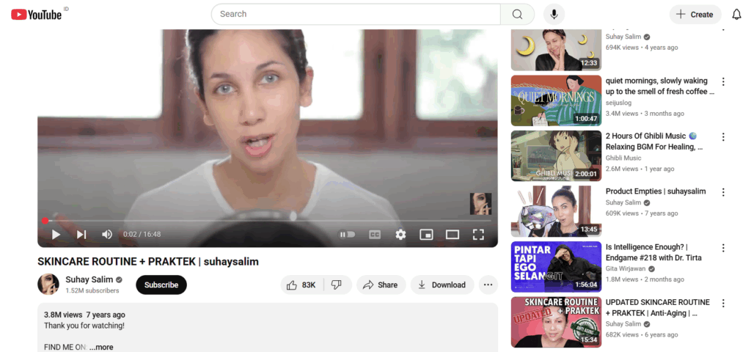Toggle autoplay switch in player
Image resolution: width=751 pixels, height=352 pixels.
point(348,234)
